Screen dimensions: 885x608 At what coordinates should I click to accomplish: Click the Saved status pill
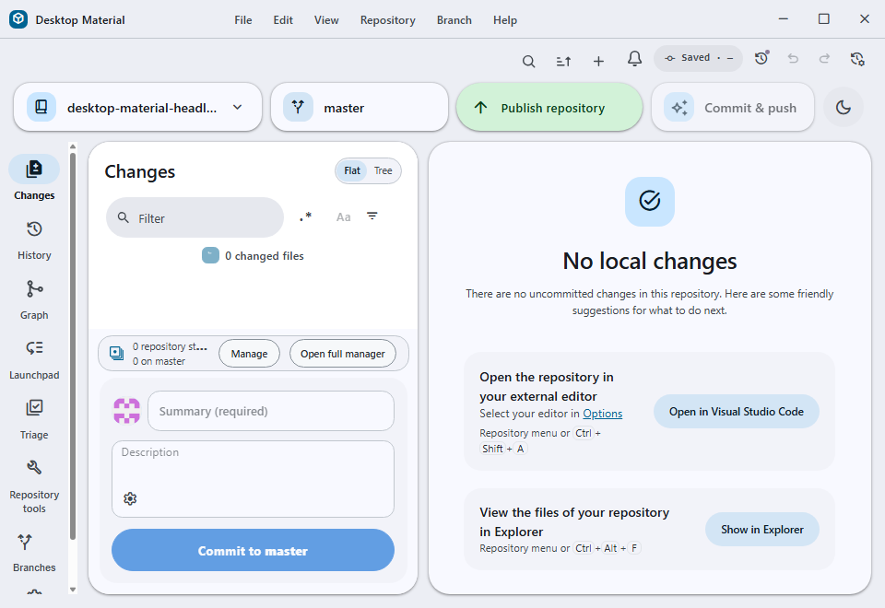(x=698, y=58)
